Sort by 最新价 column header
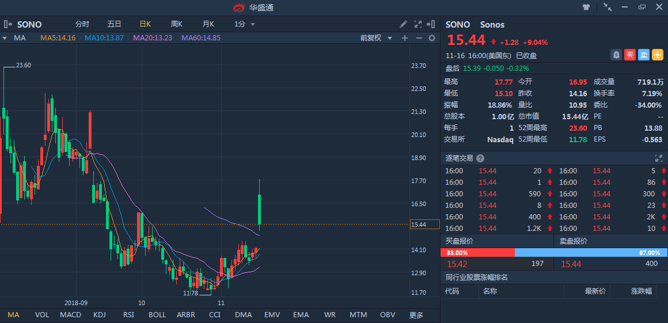 click(595, 291)
